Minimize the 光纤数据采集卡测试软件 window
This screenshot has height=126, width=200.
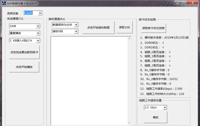(x=178, y=3)
